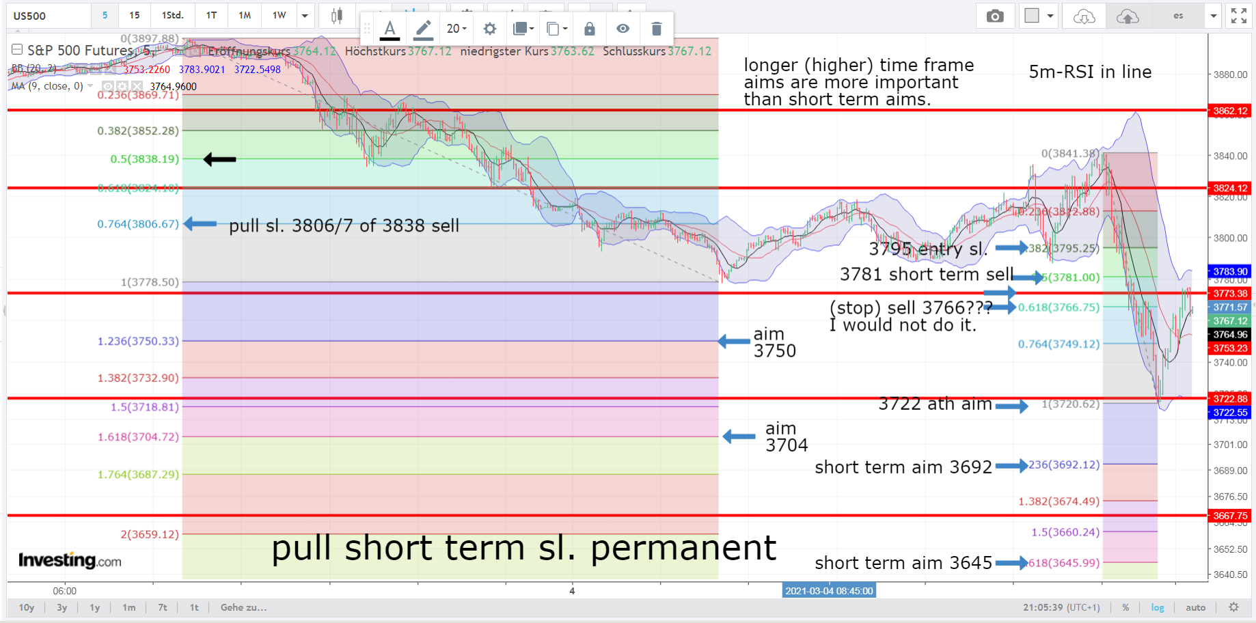Select pencil line color tool
Viewport: 1256px width, 623px height.
pyautogui.click(x=424, y=29)
